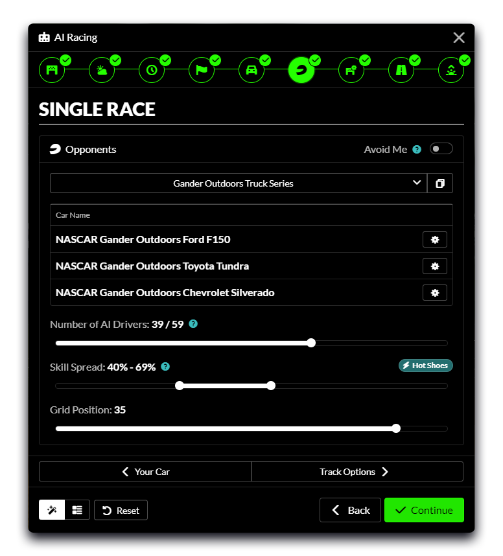Screen dimensions: 503x556
Task: Click the green Continue button
Action: [425, 510]
